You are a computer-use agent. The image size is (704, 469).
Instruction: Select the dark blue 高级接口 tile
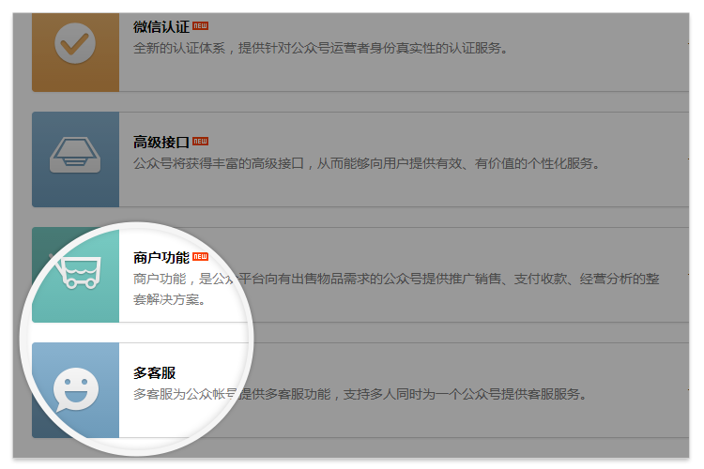click(75, 159)
